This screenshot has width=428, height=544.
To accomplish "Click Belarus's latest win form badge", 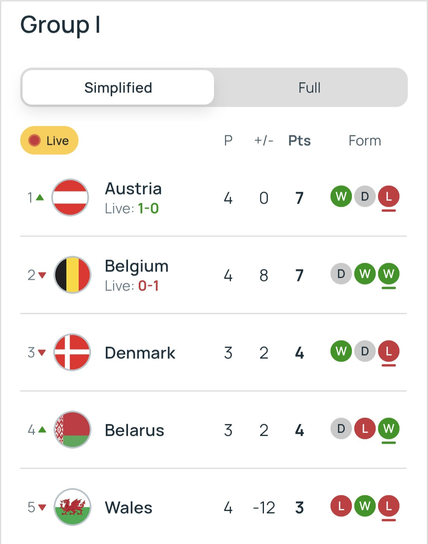I will click(x=388, y=429).
